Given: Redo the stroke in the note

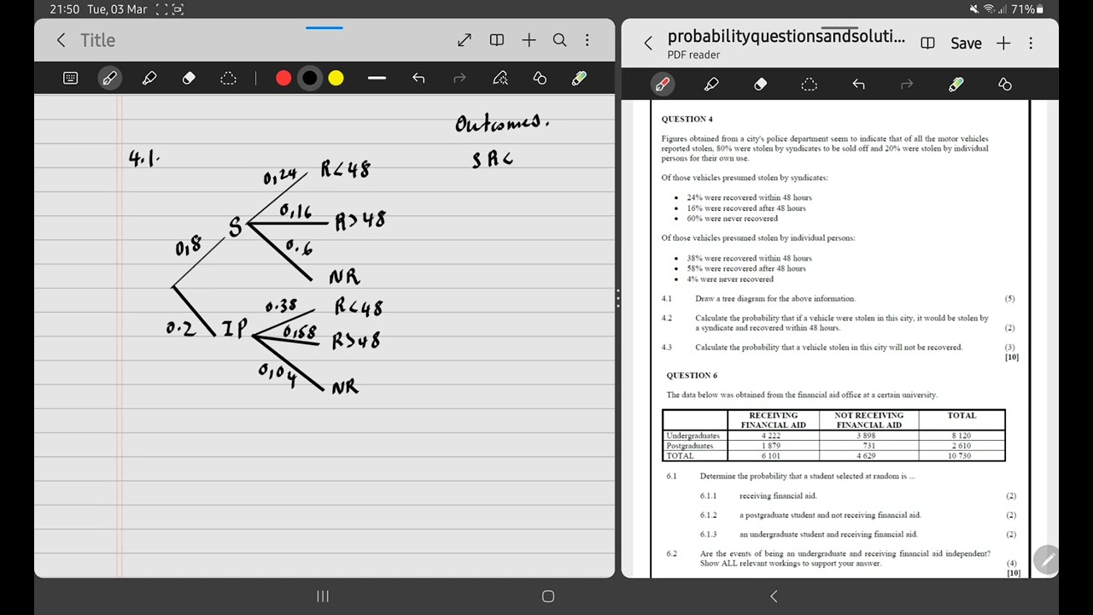Looking at the screenshot, I should tap(459, 79).
